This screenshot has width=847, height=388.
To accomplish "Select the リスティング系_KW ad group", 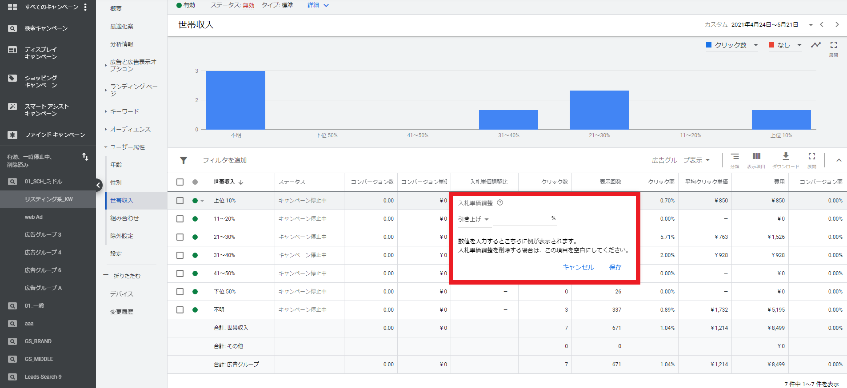I will coord(48,199).
